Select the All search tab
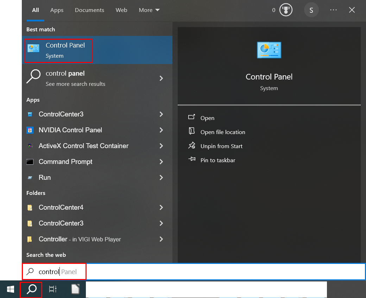Viewport: 366px width, 298px height. (36, 10)
